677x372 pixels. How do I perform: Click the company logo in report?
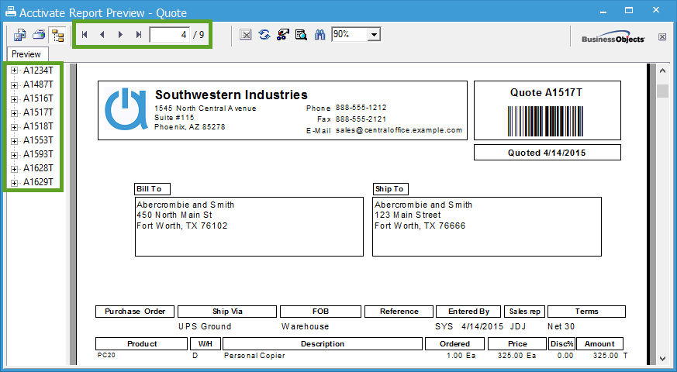click(x=126, y=109)
